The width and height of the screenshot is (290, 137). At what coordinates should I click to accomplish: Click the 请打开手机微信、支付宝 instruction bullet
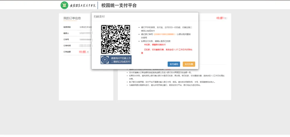click(166, 29)
